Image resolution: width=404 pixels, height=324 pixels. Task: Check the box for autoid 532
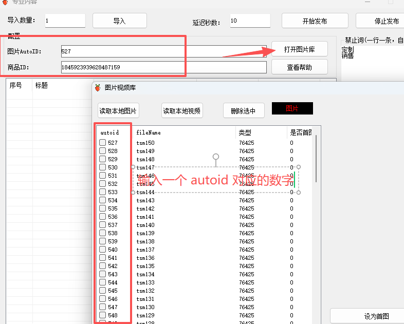click(x=103, y=183)
